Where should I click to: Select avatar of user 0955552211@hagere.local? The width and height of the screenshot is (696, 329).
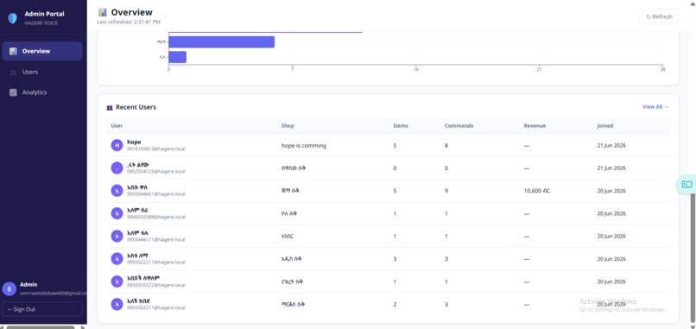click(x=117, y=304)
